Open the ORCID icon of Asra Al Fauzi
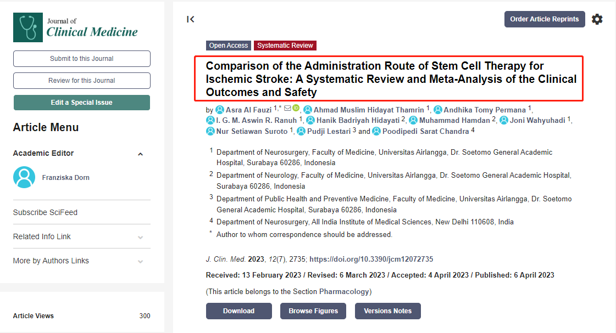The image size is (616, 333). pyautogui.click(x=296, y=108)
